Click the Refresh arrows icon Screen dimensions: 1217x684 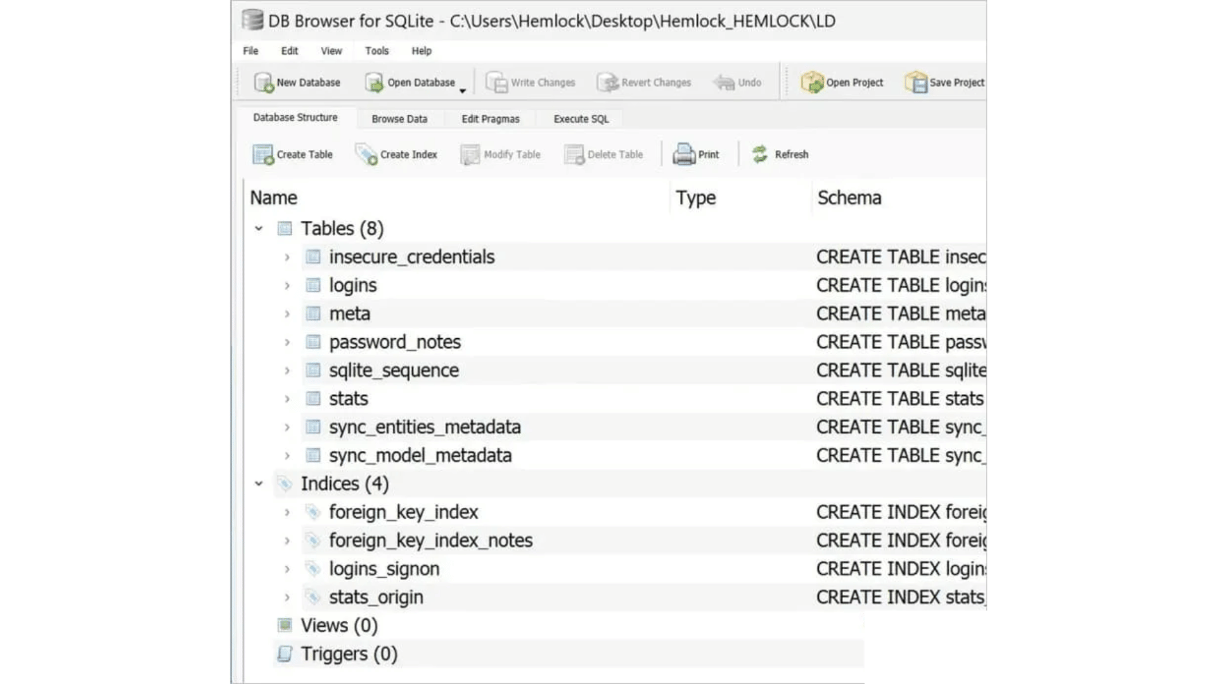click(759, 154)
